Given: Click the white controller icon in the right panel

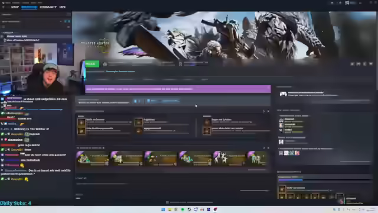Looking at the screenshot, I should coord(283,94).
